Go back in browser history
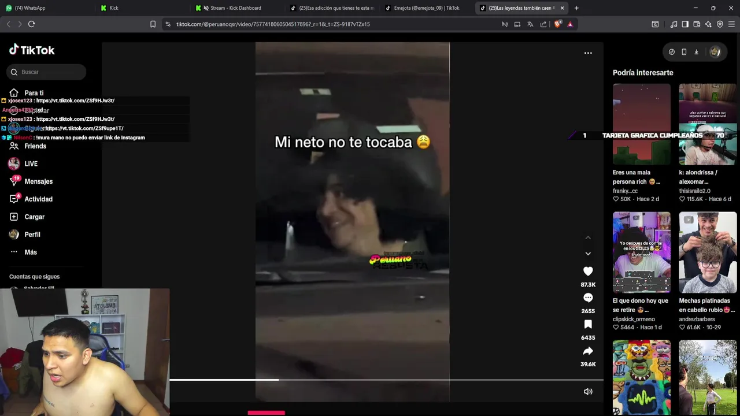Viewport: 740px width, 416px height. 8,24
